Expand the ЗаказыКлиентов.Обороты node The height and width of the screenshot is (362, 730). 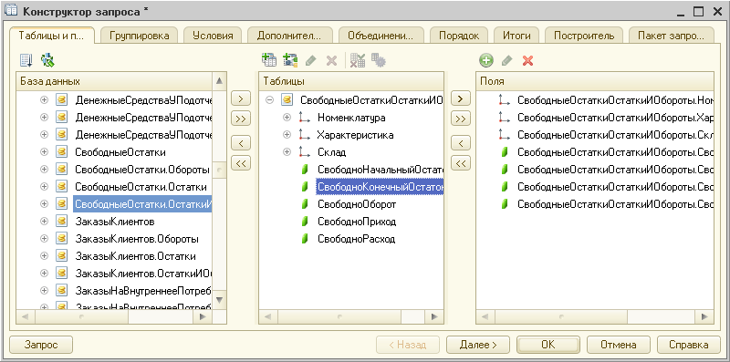pos(44,239)
